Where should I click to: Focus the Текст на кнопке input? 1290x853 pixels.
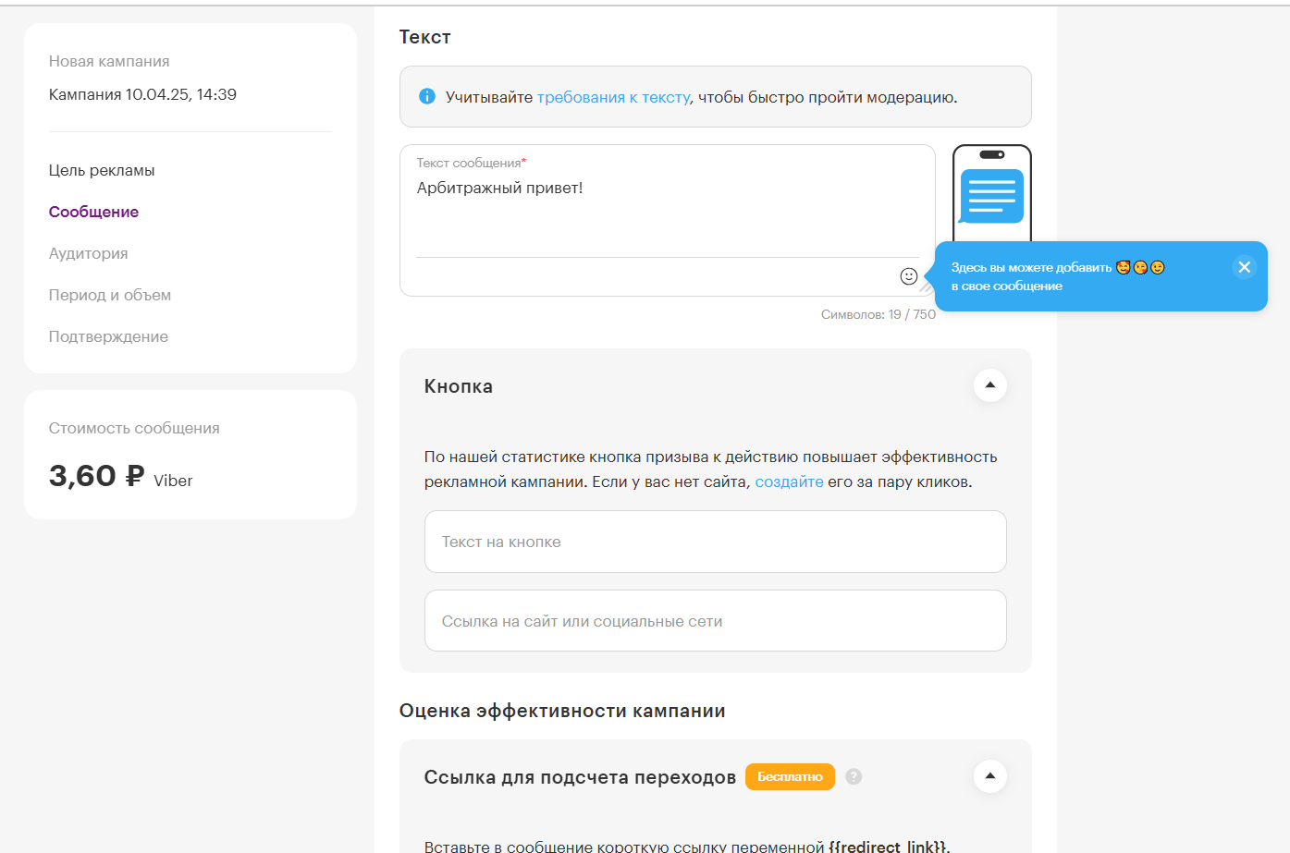tap(715, 542)
